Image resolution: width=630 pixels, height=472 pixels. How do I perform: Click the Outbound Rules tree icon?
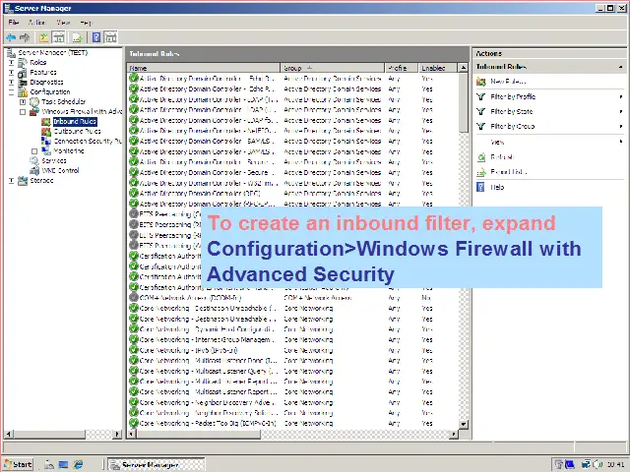[46, 131]
